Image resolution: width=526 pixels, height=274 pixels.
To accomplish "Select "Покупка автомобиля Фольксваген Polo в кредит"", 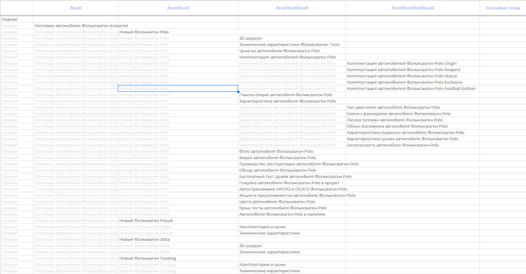I will (292, 183).
